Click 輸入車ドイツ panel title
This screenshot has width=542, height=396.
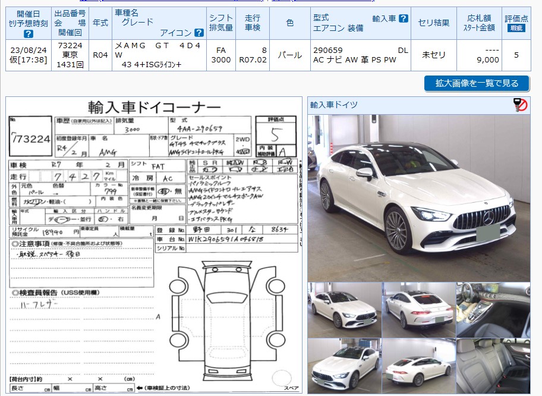pos(333,105)
